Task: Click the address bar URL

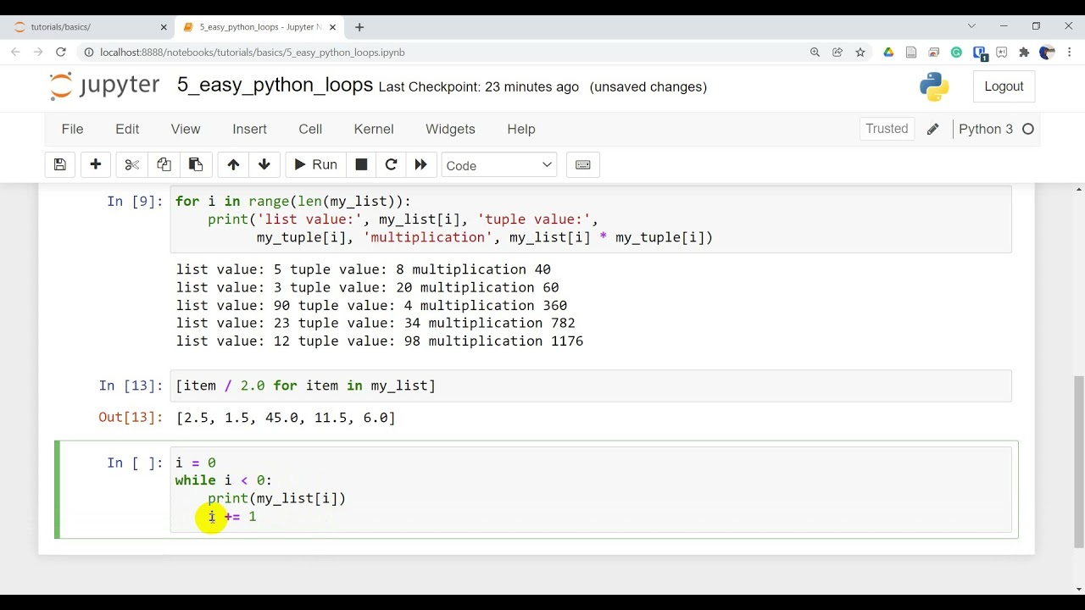Action: tap(253, 53)
